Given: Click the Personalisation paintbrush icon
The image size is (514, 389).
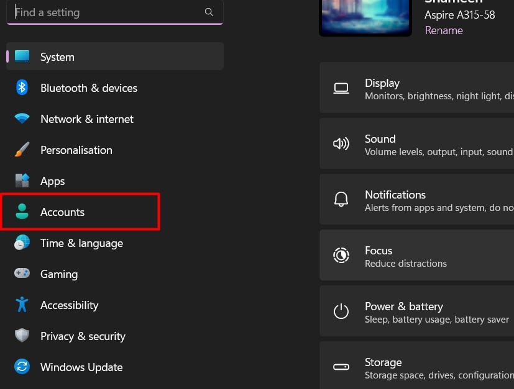Looking at the screenshot, I should click(x=22, y=150).
